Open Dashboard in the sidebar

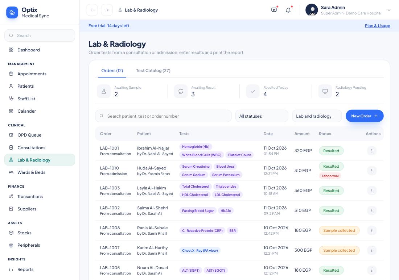[x=40, y=50]
